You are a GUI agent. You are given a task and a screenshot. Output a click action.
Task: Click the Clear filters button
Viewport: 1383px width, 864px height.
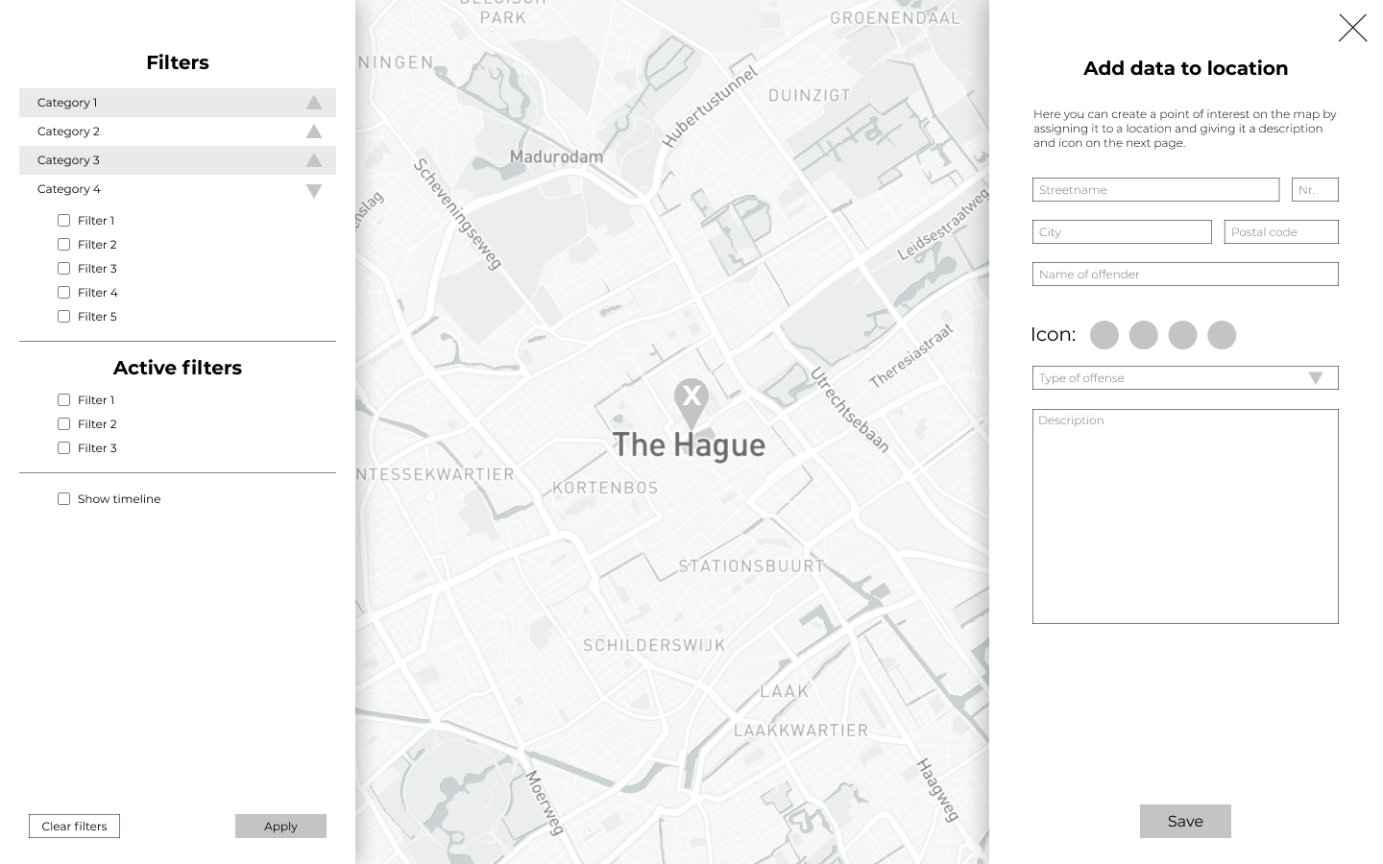(74, 826)
